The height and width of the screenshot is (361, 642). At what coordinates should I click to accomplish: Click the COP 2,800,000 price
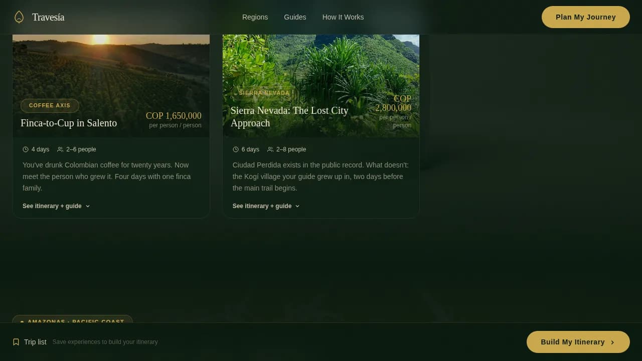pos(393,103)
